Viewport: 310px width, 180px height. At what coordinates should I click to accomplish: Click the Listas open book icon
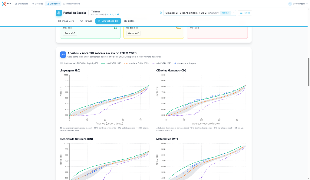point(126,21)
